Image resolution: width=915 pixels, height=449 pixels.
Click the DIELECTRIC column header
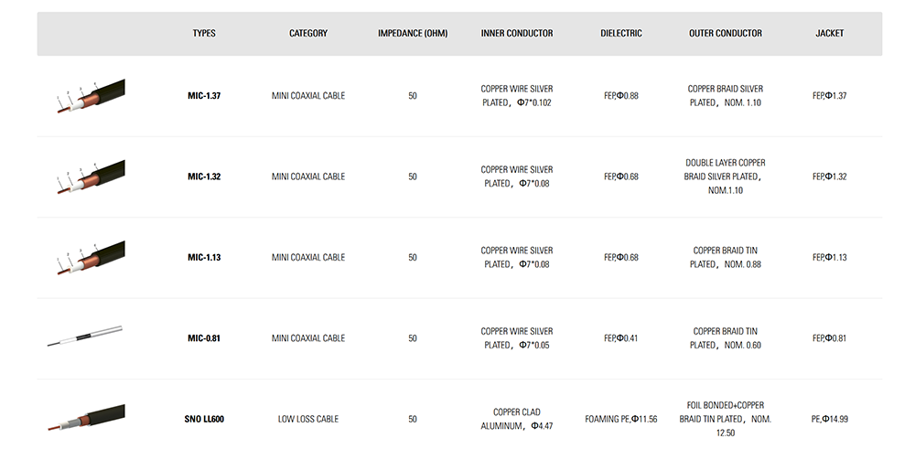tap(621, 33)
